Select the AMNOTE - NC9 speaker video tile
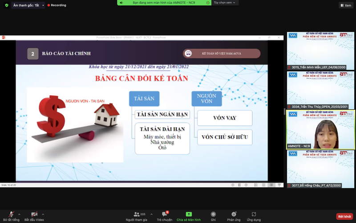 tap(320, 129)
